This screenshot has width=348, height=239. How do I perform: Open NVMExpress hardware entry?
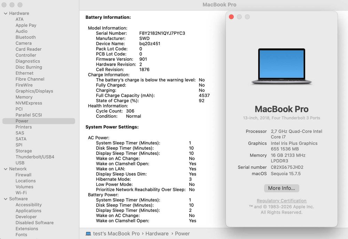coord(29,103)
